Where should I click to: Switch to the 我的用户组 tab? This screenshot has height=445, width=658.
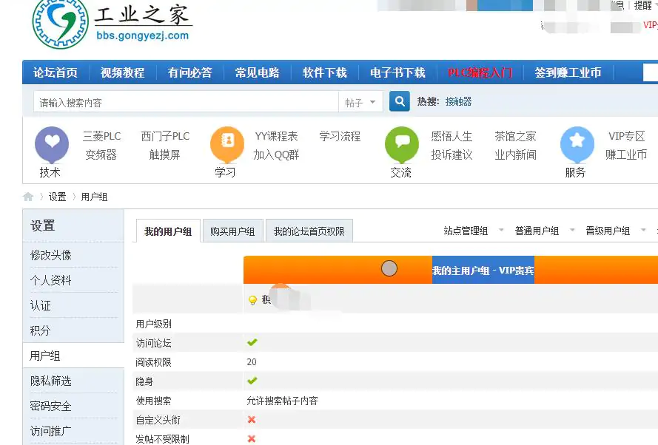[x=168, y=231]
